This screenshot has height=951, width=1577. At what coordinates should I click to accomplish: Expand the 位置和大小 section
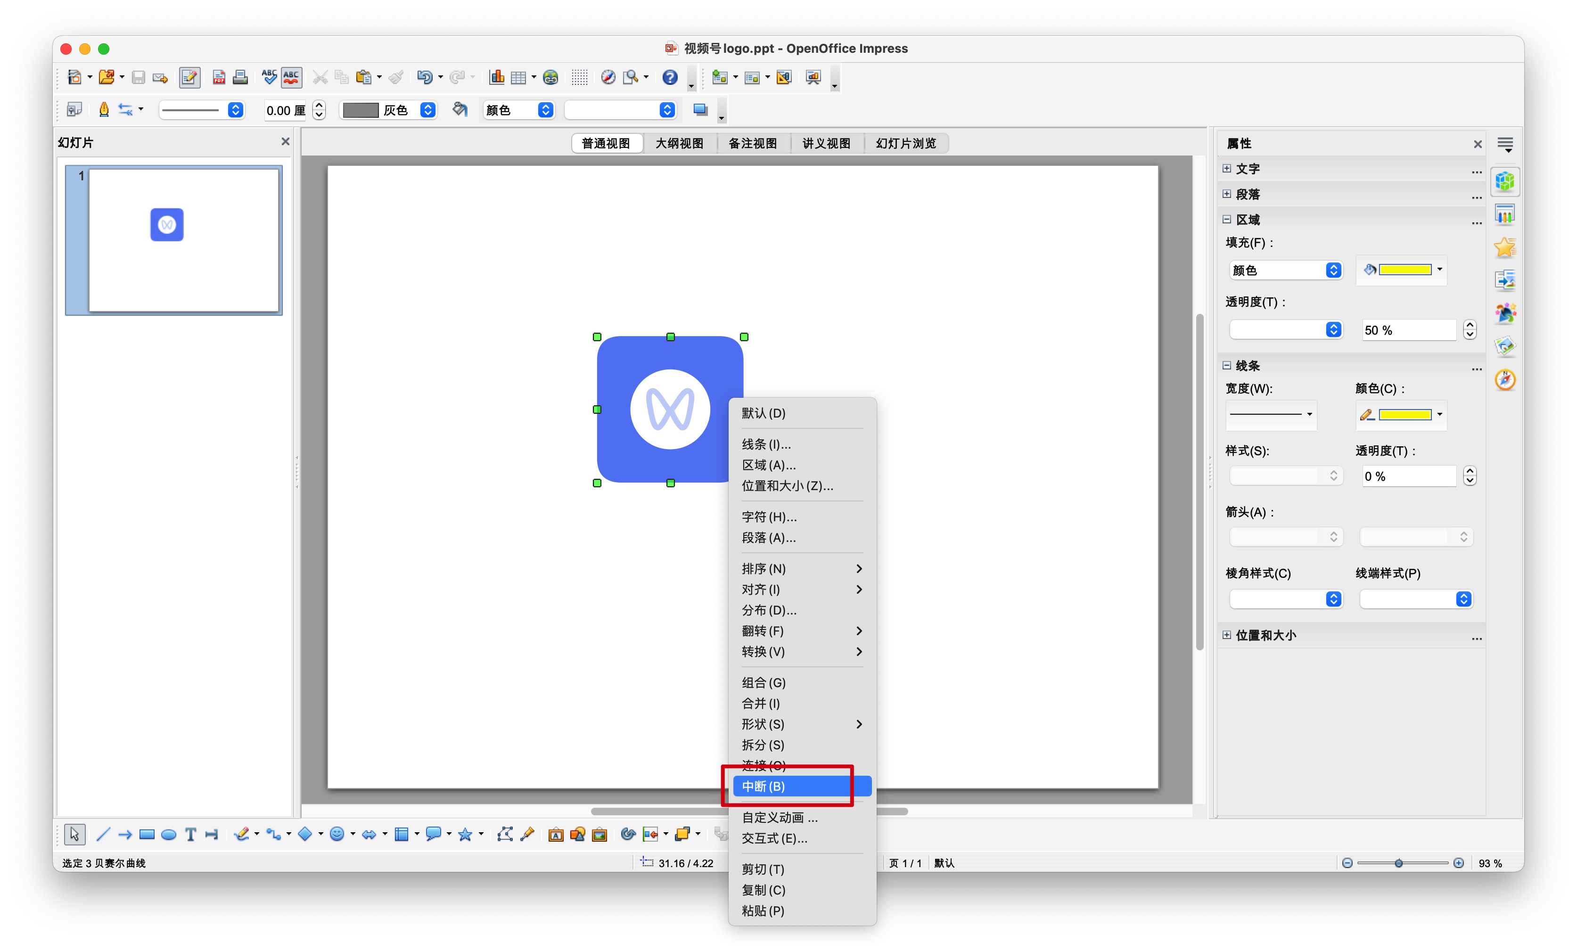point(1226,635)
